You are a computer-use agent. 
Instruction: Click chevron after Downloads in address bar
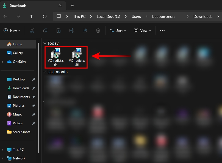coord(218,16)
